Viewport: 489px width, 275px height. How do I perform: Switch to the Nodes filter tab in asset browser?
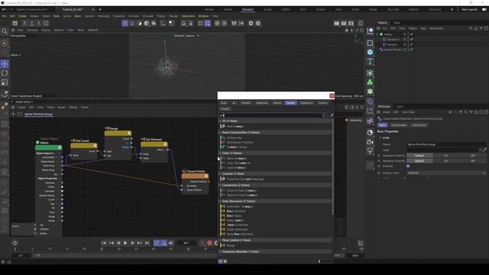click(290, 103)
